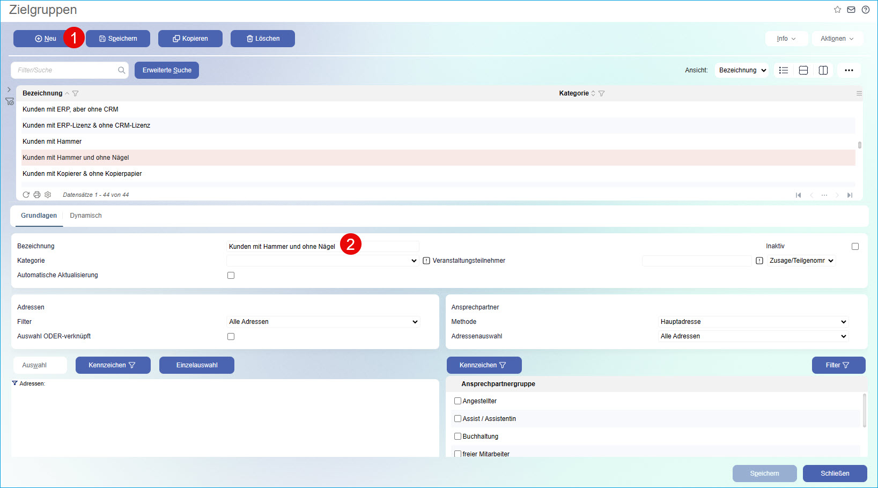This screenshot has height=488, width=878.
Task: Open the Aktionen dropdown menu
Action: [837, 39]
